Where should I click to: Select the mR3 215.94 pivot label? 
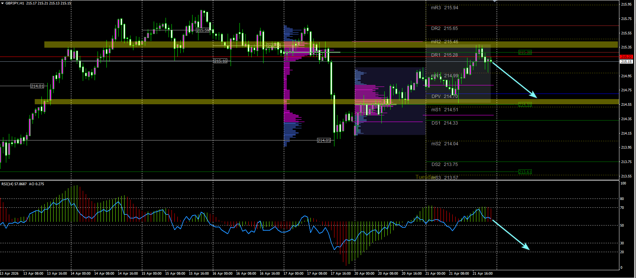point(445,8)
